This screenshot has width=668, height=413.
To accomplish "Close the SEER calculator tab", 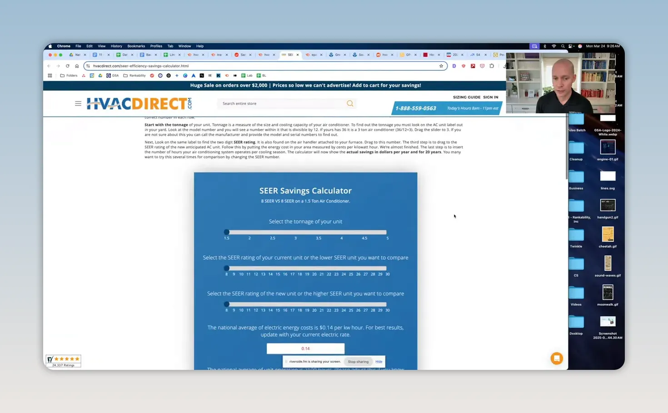I will tap(298, 55).
